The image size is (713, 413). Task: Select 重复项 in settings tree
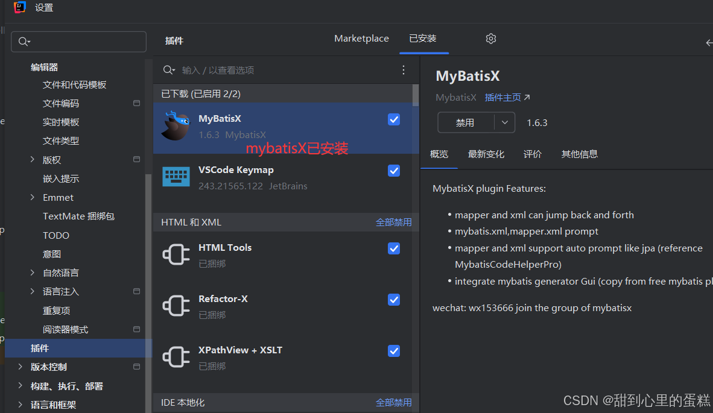(56, 311)
